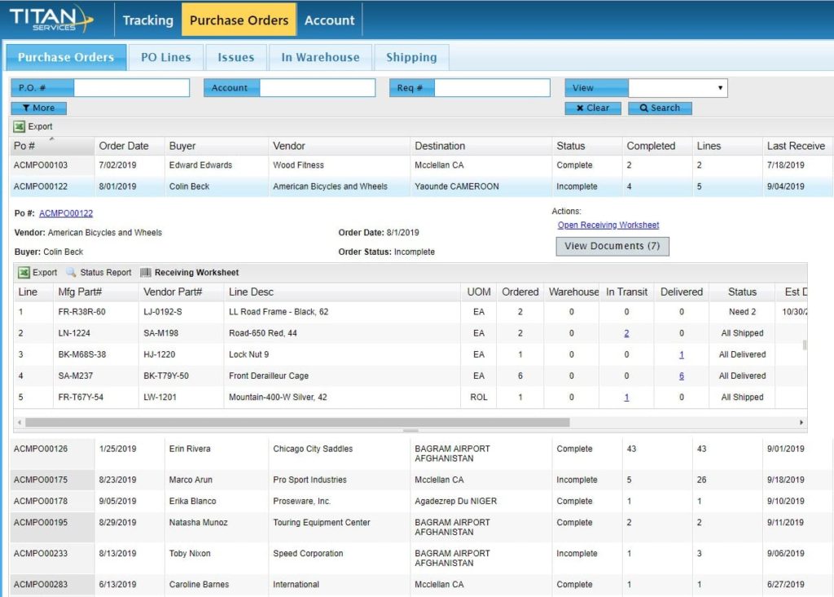Switch to the PO Lines tab
Image resolution: width=834 pixels, height=597 pixels.
click(x=165, y=57)
